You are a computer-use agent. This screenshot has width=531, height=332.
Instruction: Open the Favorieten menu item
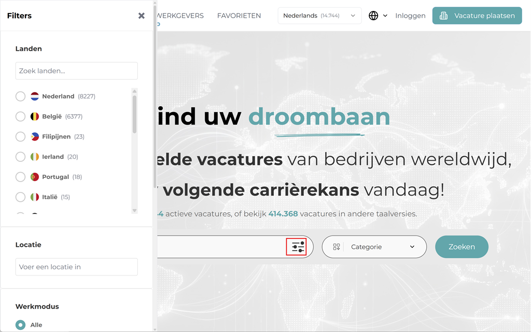[x=239, y=16]
